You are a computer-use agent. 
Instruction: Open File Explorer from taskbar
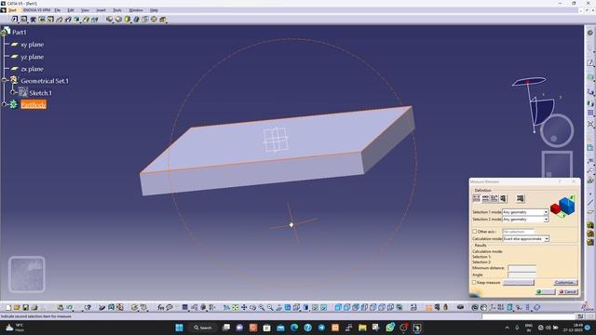pyautogui.click(x=362, y=328)
